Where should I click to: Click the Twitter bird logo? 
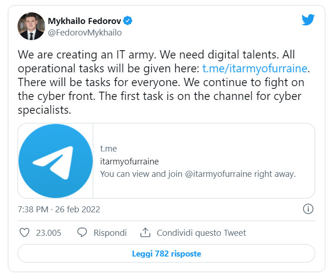[308, 19]
